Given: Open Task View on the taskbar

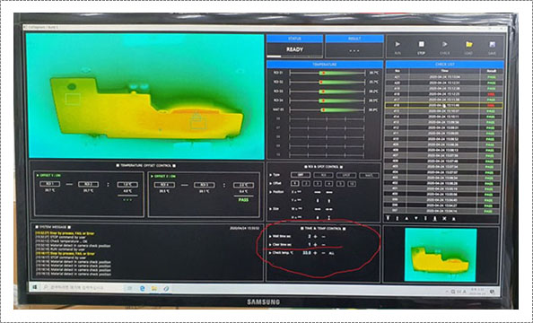Looking at the screenshot, I should coord(129,288).
